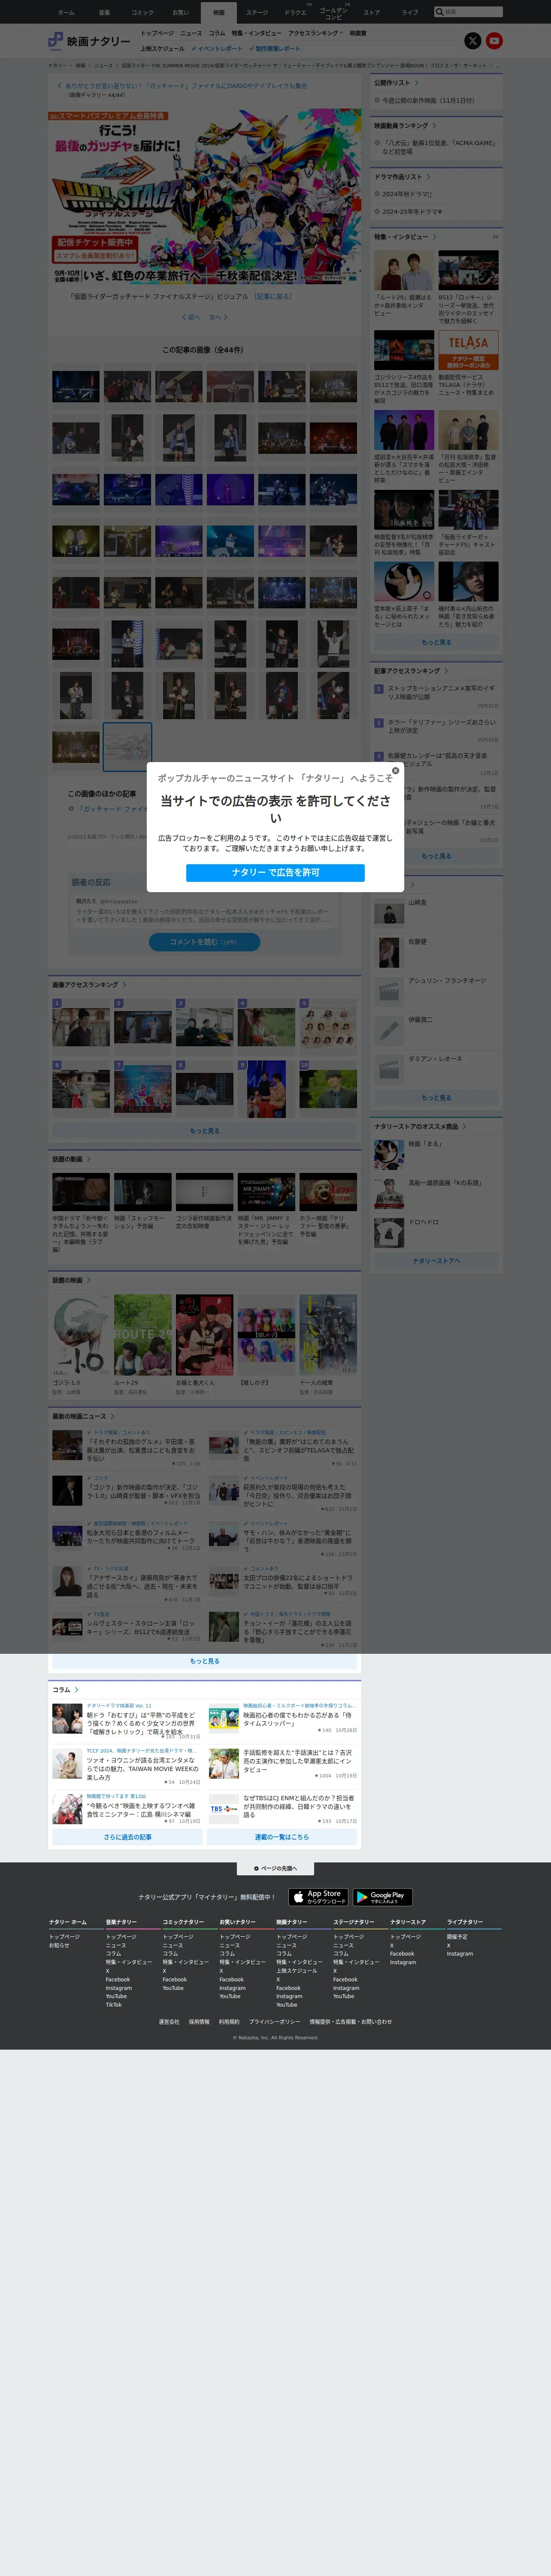Open the 運営会社 footer link

169,2022
